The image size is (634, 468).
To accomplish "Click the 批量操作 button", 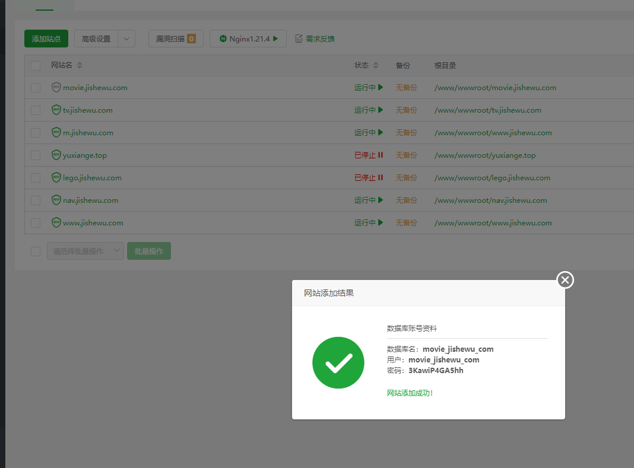I will (149, 251).
